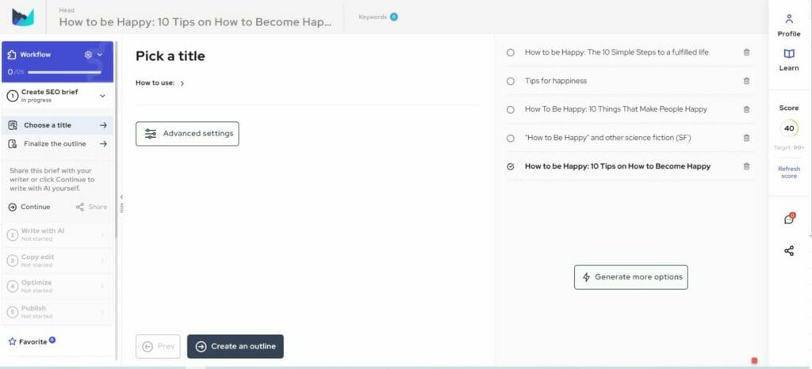Click the Workflow header icon
Viewport: 812px width, 369px height.
click(x=12, y=55)
